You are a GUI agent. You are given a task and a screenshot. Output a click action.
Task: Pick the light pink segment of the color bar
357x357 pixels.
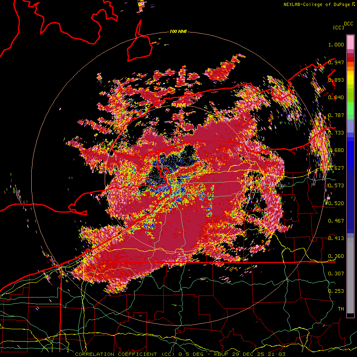click(x=350, y=42)
